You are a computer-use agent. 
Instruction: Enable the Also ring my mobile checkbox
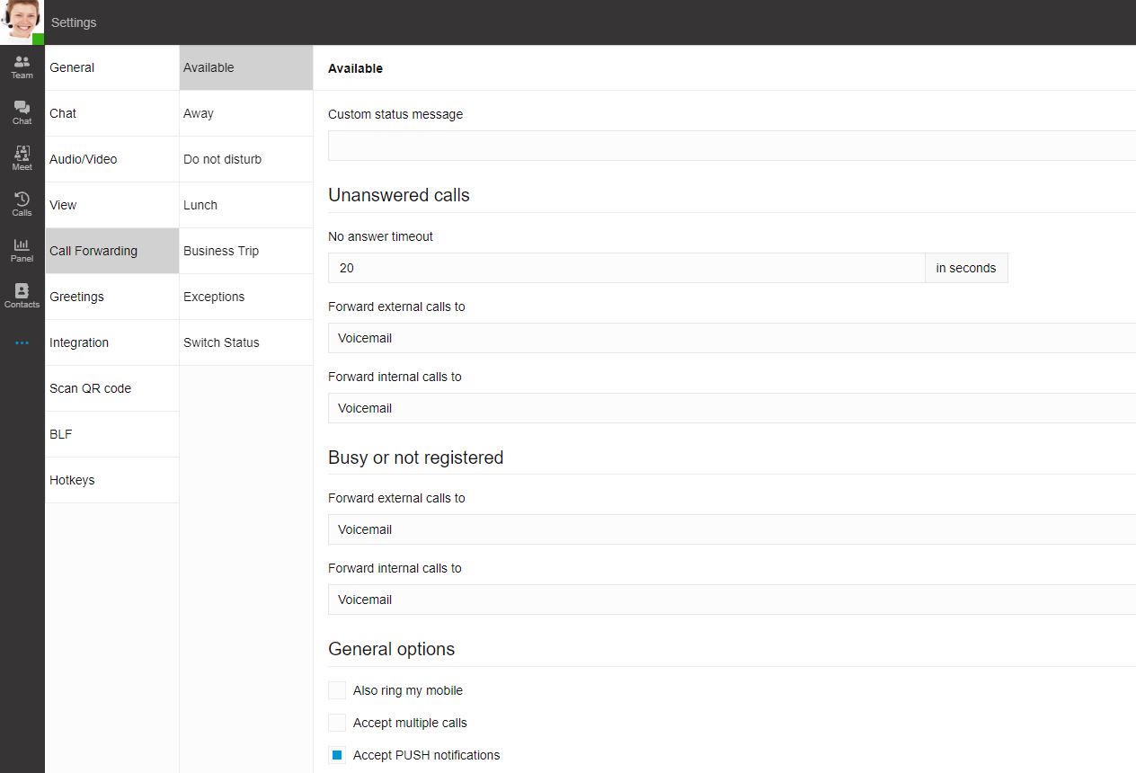tap(337, 690)
